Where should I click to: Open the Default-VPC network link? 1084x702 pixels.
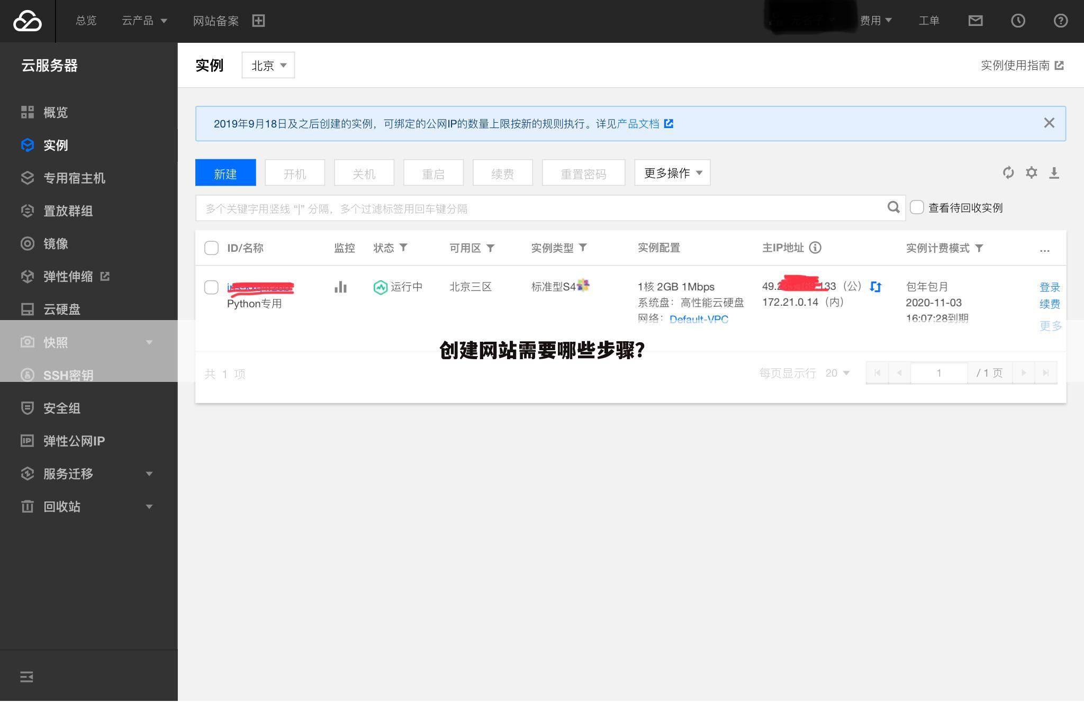click(699, 319)
